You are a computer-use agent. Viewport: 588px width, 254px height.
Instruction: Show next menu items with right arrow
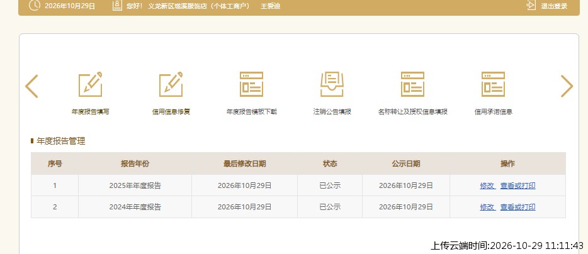click(x=567, y=86)
